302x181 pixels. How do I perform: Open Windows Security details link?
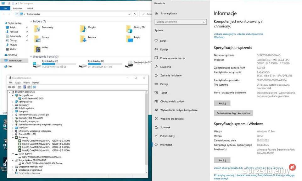(x=238, y=35)
